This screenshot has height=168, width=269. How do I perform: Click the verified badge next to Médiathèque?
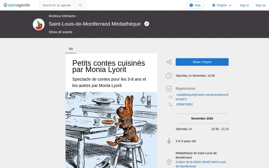click(x=147, y=24)
